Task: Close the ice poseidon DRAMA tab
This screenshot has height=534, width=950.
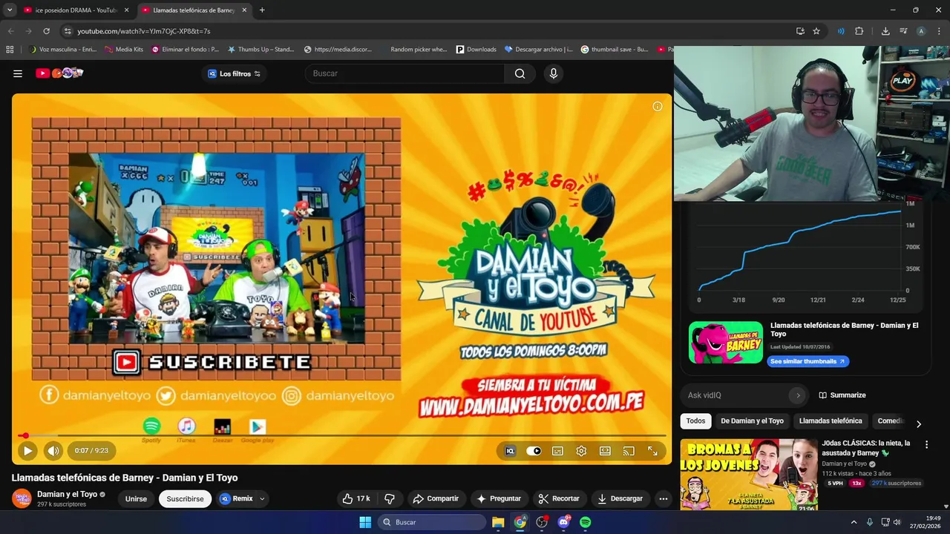Action: point(126,10)
